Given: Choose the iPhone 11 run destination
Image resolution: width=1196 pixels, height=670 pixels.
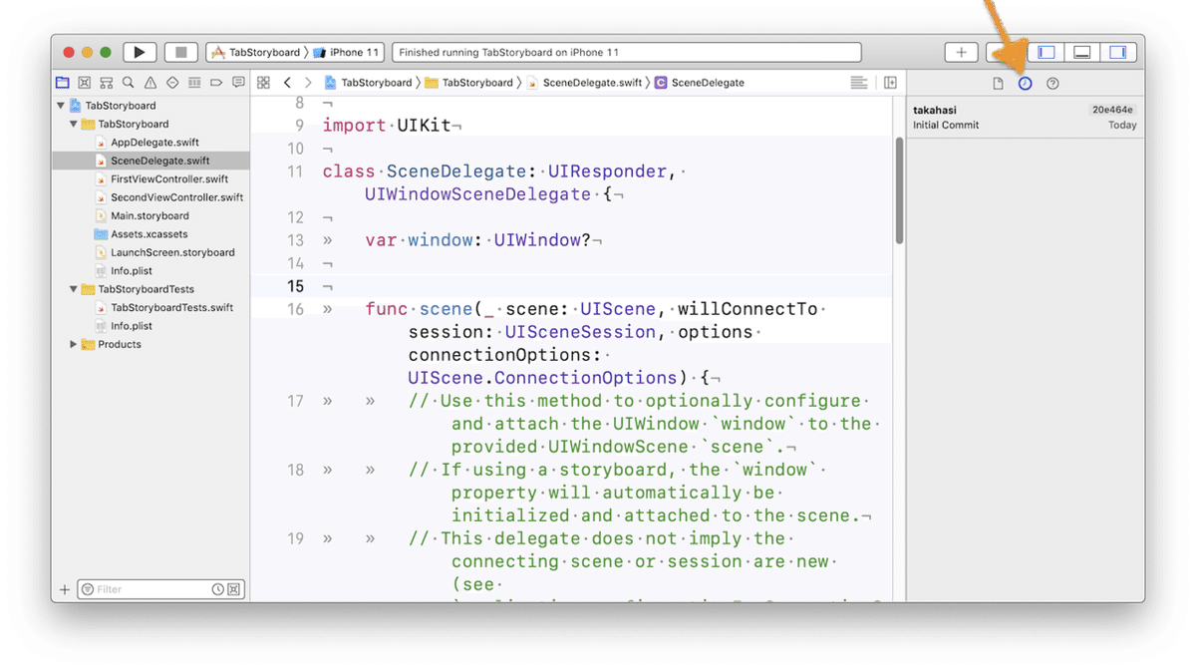Looking at the screenshot, I should point(347,52).
